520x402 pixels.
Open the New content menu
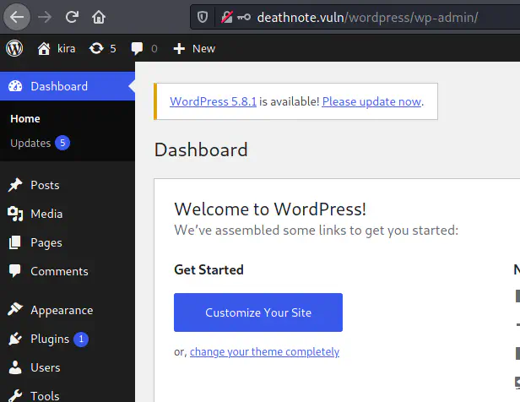pyautogui.click(x=194, y=48)
